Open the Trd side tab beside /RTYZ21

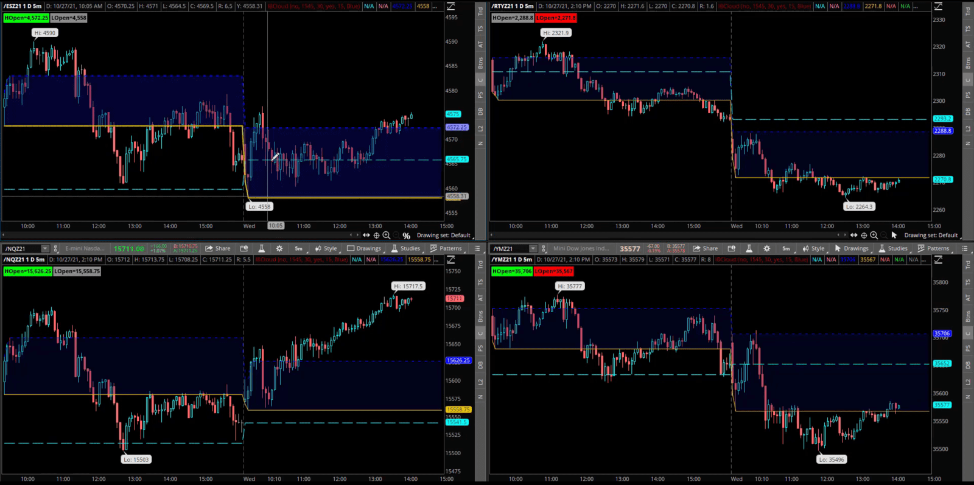click(968, 10)
